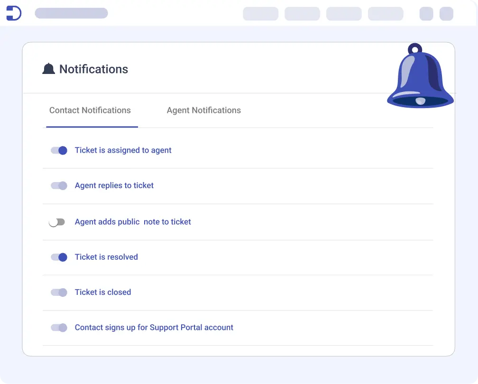The height and width of the screenshot is (384, 478).
Task: Click the blue D-shaped logo icon
Action: [14, 13]
